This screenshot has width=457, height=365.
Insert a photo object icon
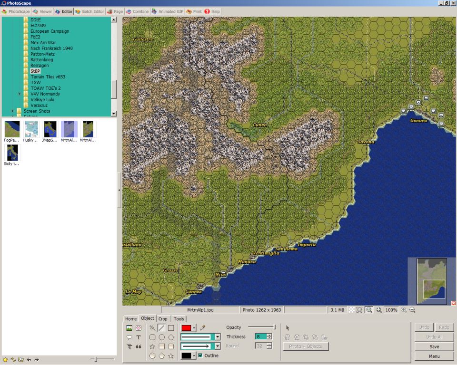tap(129, 328)
